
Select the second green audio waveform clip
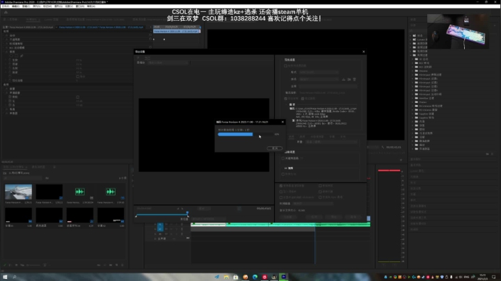tap(111, 192)
